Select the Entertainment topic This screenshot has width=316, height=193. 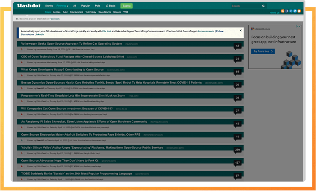[76, 12]
